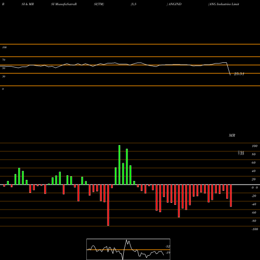Image resolution: width=260 pixels, height=260 pixels.
Task: Click the '(5,5' period parameter text
Action: click(134, 4)
